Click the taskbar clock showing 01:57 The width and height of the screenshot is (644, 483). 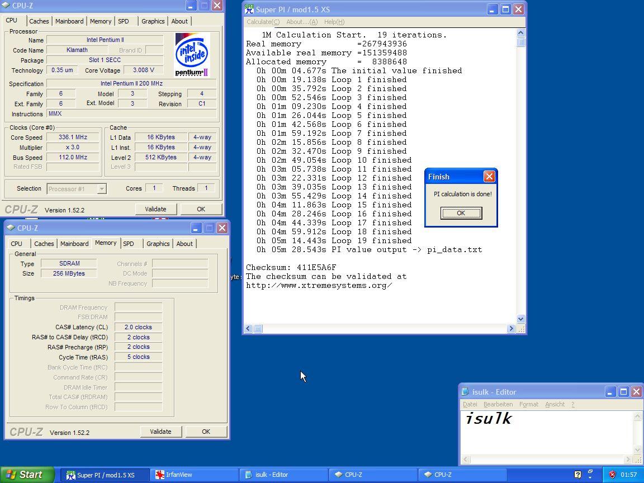[x=629, y=475]
